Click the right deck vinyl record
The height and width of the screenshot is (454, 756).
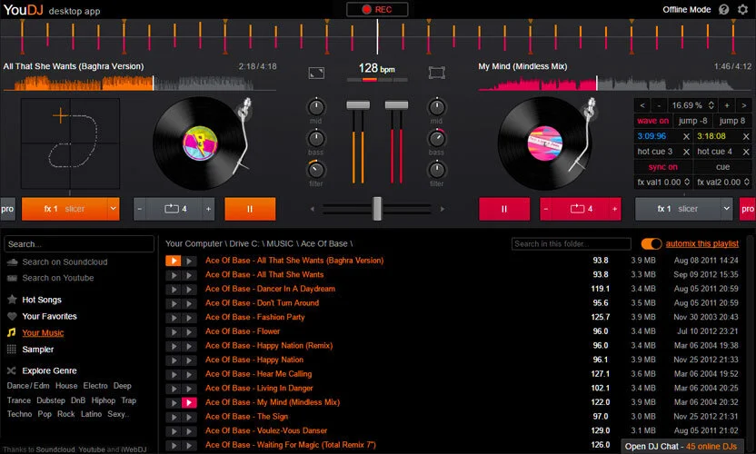coord(545,143)
